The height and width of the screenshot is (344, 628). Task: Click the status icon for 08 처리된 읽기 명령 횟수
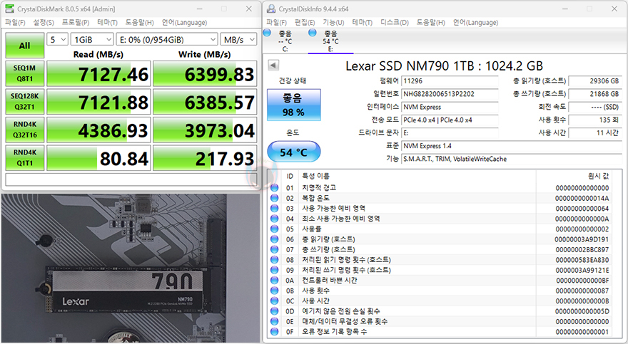tap(274, 260)
